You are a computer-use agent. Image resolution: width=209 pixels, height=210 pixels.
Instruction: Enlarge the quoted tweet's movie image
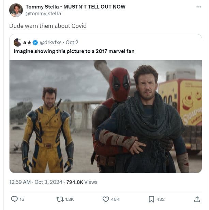pos(105,116)
